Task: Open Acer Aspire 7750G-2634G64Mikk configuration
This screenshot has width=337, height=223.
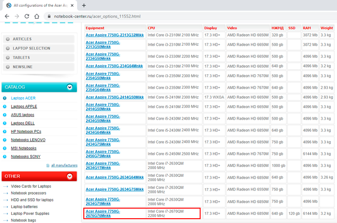Action: point(115,177)
